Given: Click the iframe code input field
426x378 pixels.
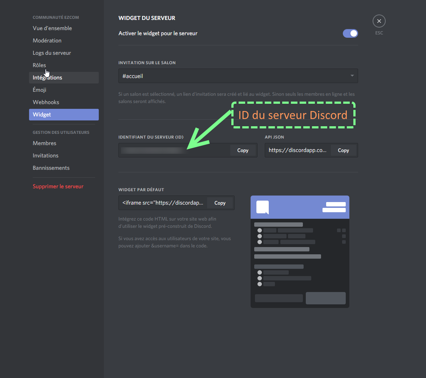Looking at the screenshot, I should pyautogui.click(x=163, y=203).
